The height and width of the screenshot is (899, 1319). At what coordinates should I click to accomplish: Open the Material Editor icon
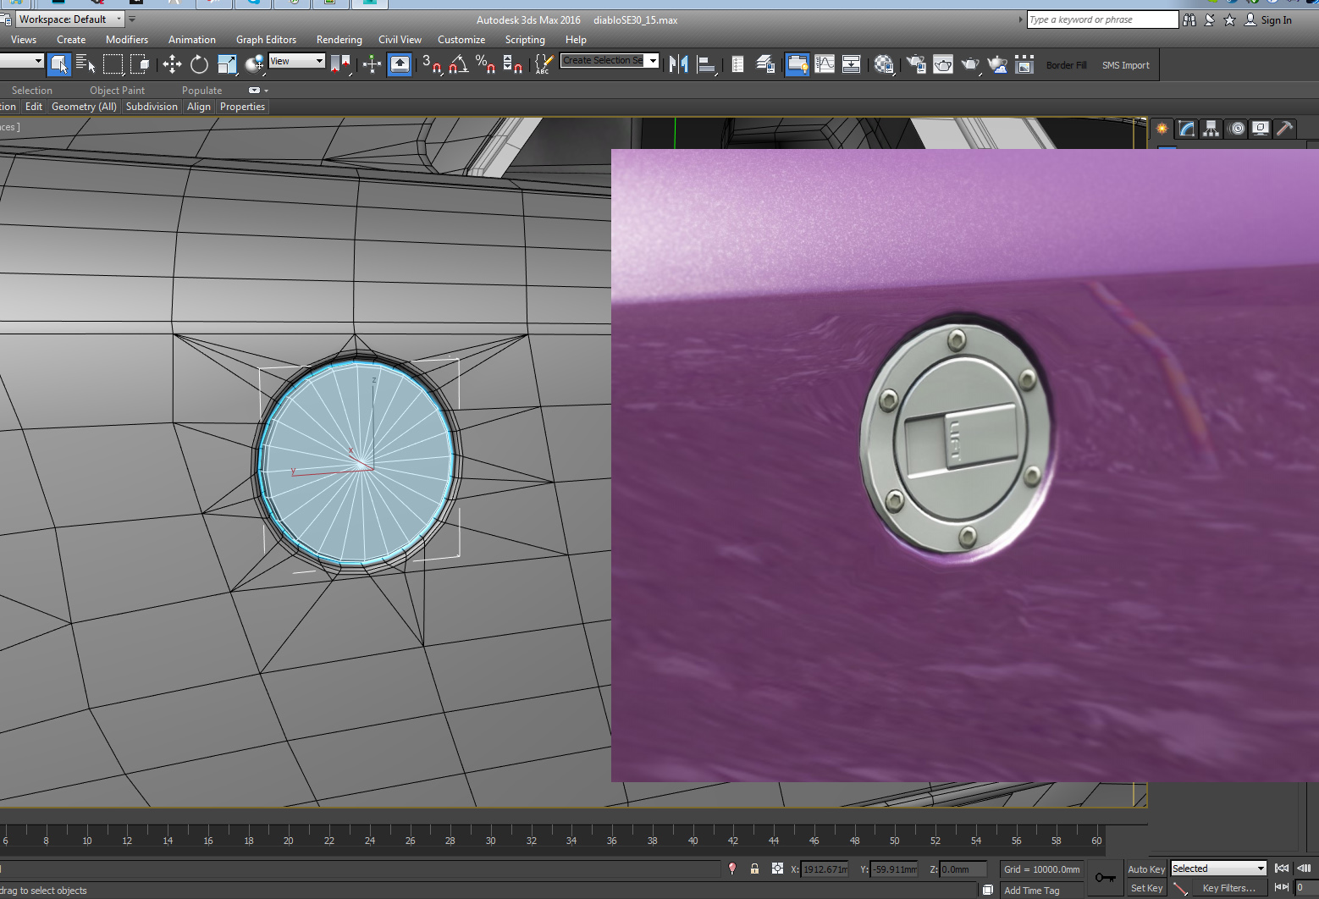[x=884, y=64]
